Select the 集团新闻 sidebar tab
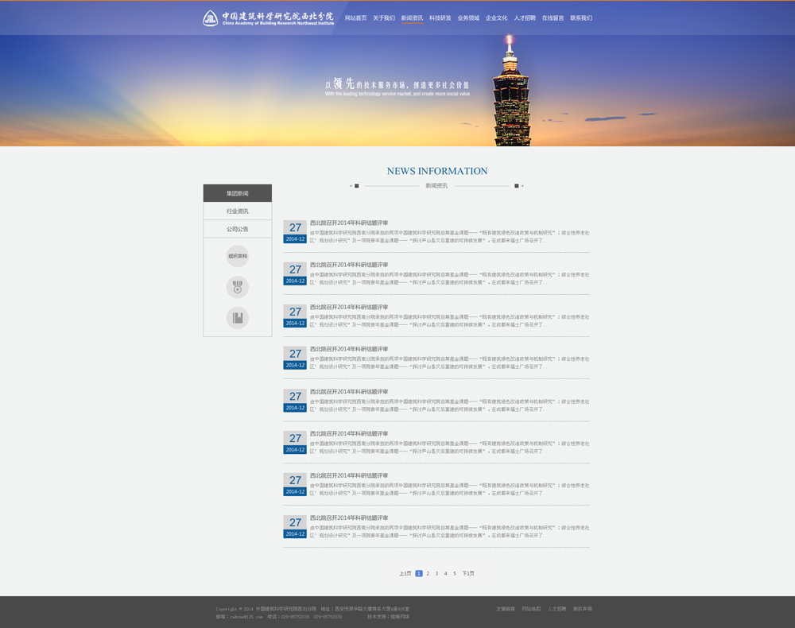The image size is (795, 628). (x=238, y=193)
